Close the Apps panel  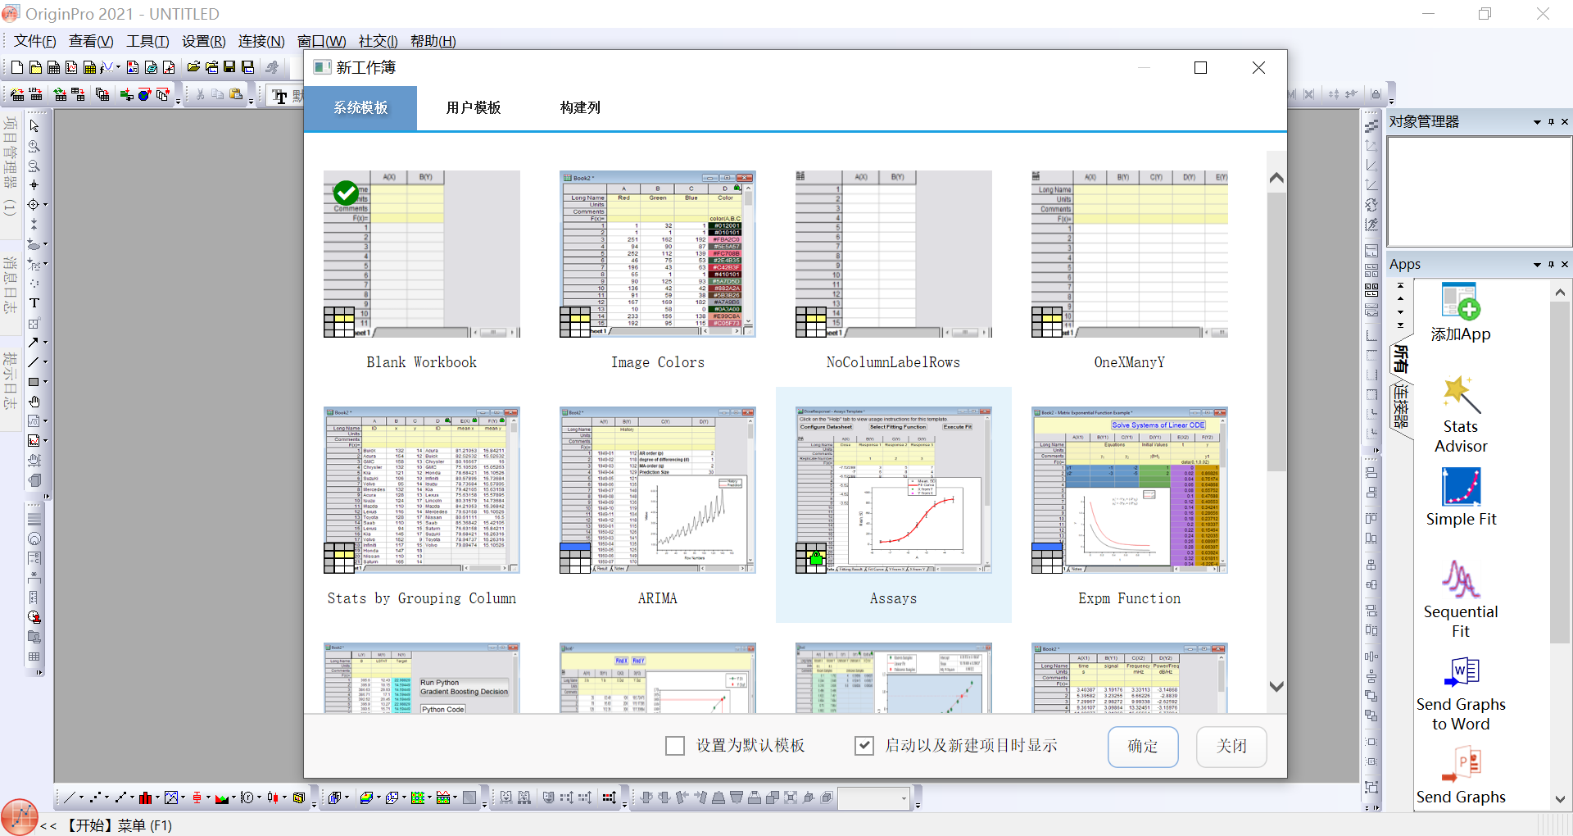[1565, 265]
